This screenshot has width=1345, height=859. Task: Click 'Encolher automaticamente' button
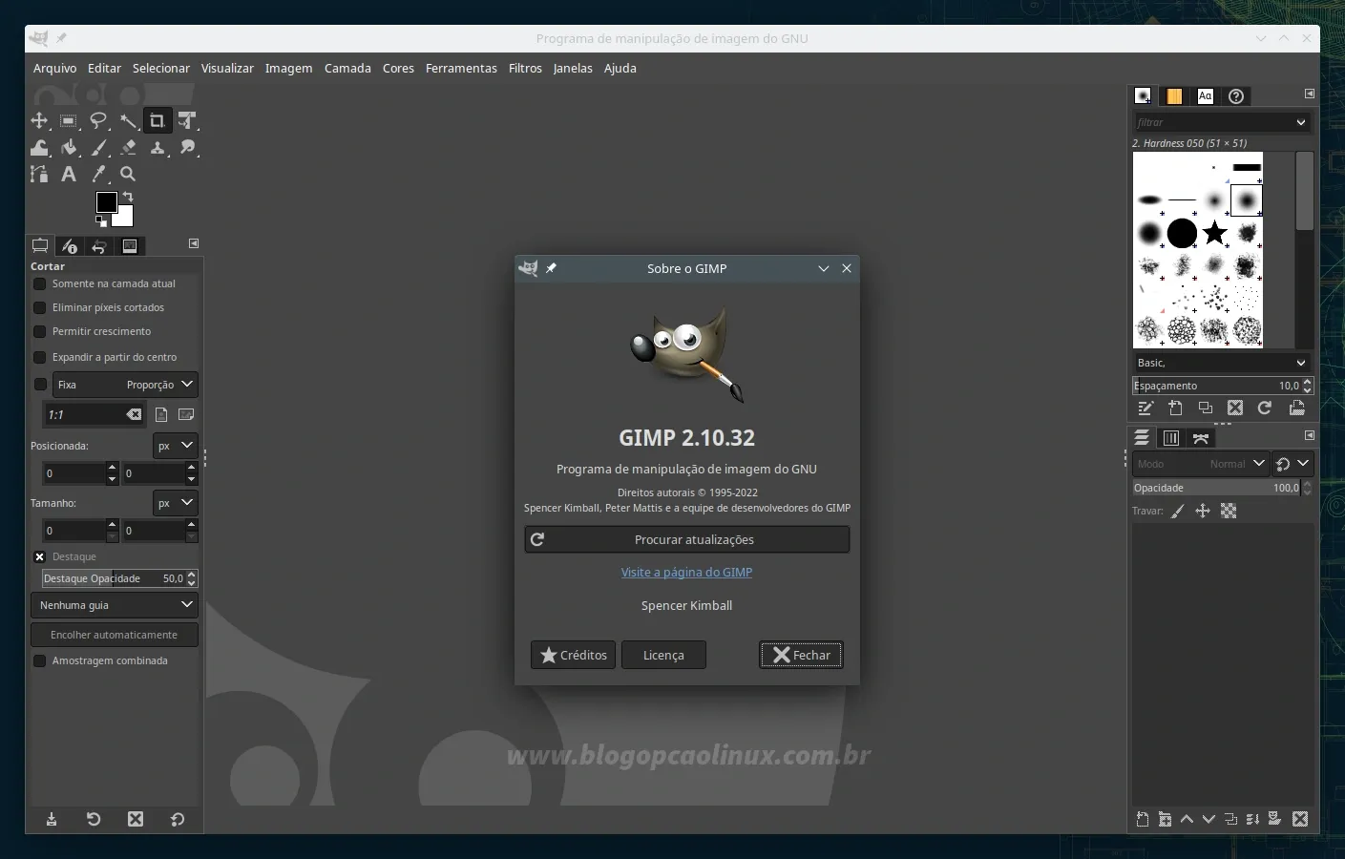[115, 635]
